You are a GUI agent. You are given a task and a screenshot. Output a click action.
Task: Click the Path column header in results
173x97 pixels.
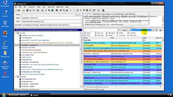pos(127,38)
